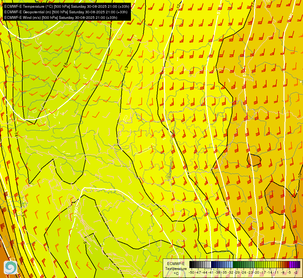Pick the bright purple swatch above -5

290,264
